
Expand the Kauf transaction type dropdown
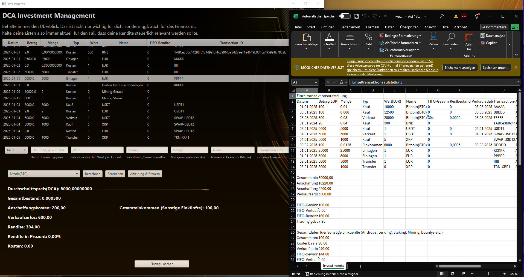[x=16, y=150]
